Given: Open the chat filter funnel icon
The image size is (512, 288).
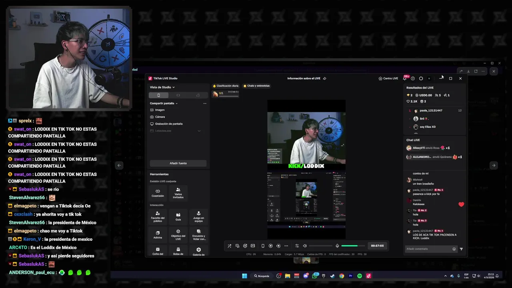Looking at the screenshot, I should click(461, 249).
